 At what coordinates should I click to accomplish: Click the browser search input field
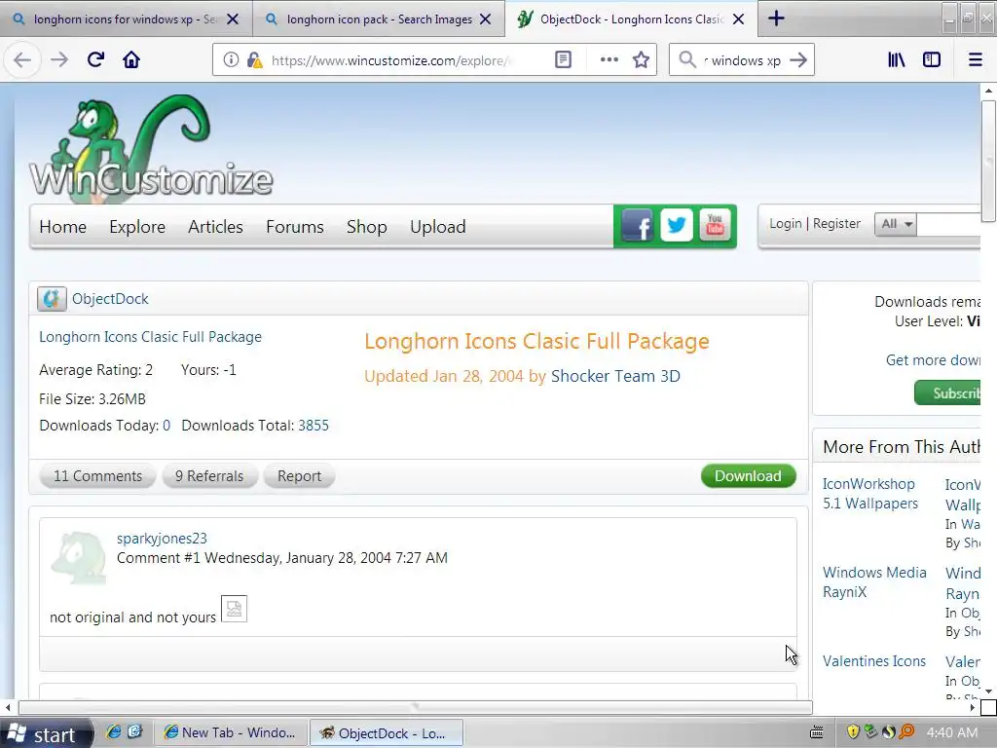pyautogui.click(x=741, y=60)
